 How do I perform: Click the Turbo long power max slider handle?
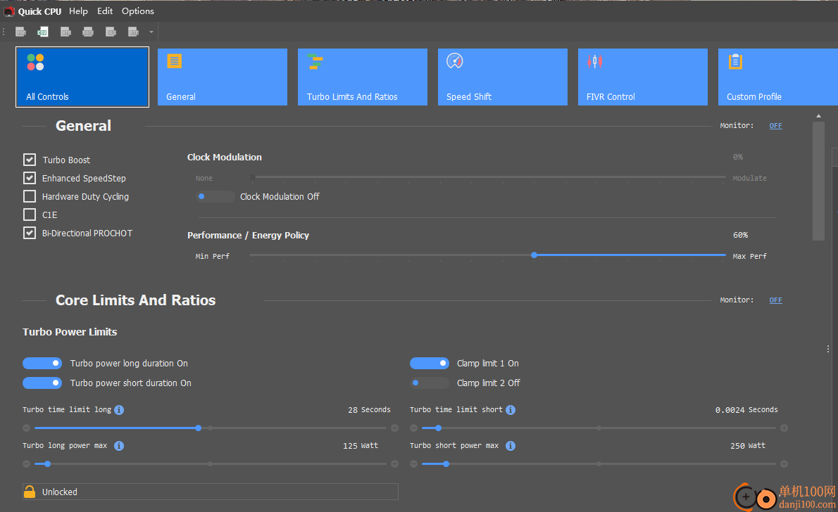click(48, 464)
